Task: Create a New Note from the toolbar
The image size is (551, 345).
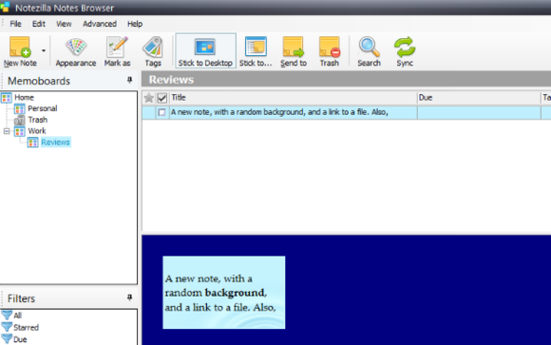Action: point(20,51)
